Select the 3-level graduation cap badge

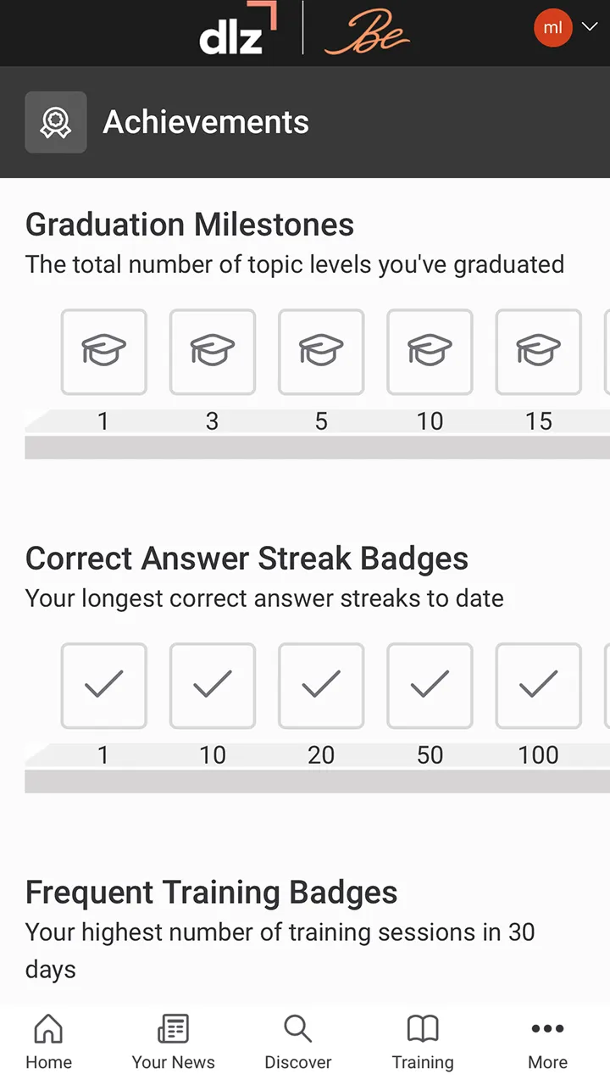click(213, 352)
